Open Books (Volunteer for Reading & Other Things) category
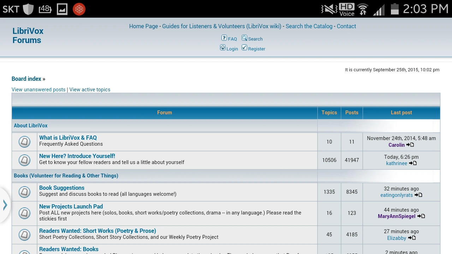This screenshot has width=452, height=254. point(66,176)
